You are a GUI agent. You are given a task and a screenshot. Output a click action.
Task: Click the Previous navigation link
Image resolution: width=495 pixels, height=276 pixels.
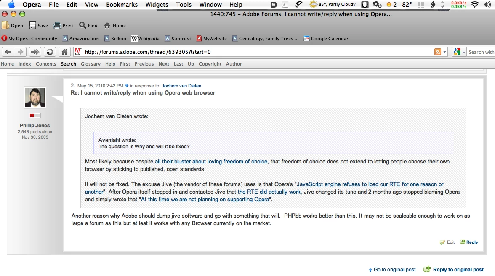click(x=144, y=64)
